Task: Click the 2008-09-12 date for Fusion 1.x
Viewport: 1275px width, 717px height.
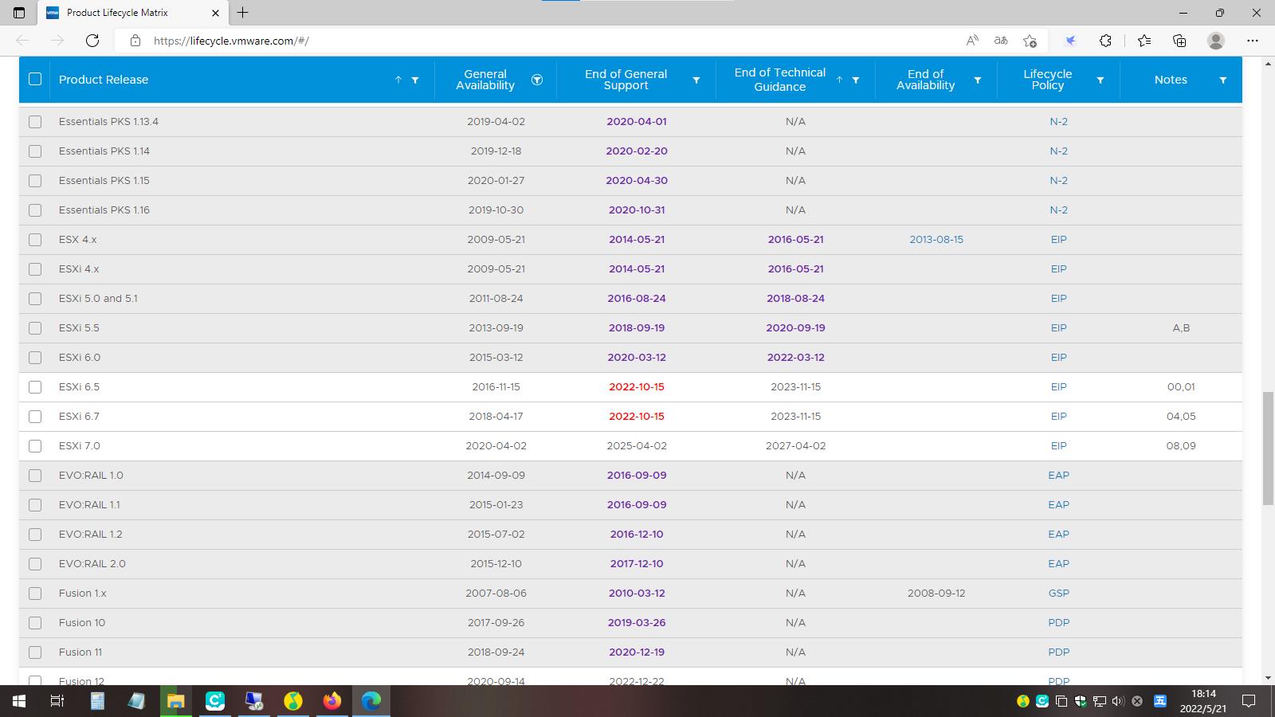Action: [936, 594]
